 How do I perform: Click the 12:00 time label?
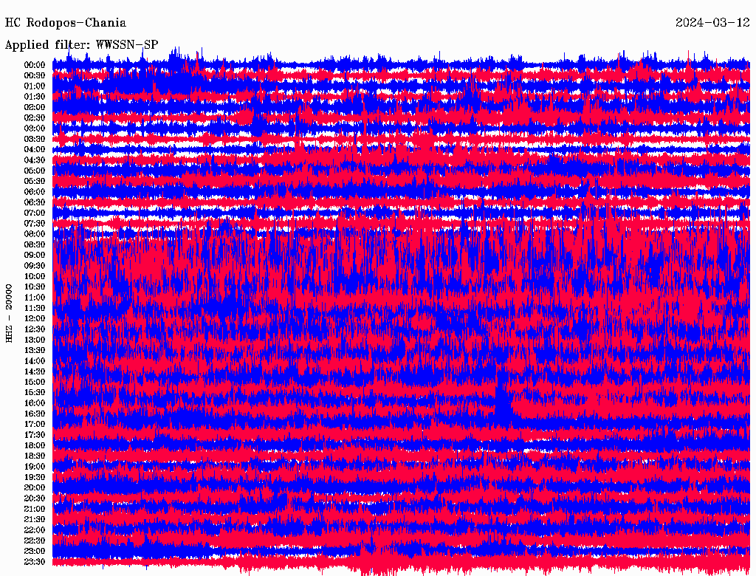click(x=35, y=318)
